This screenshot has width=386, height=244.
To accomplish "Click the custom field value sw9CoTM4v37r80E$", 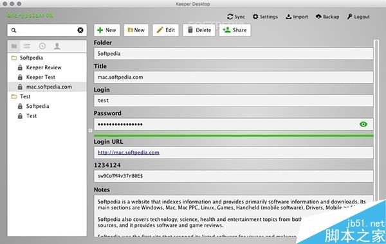I will (234, 176).
